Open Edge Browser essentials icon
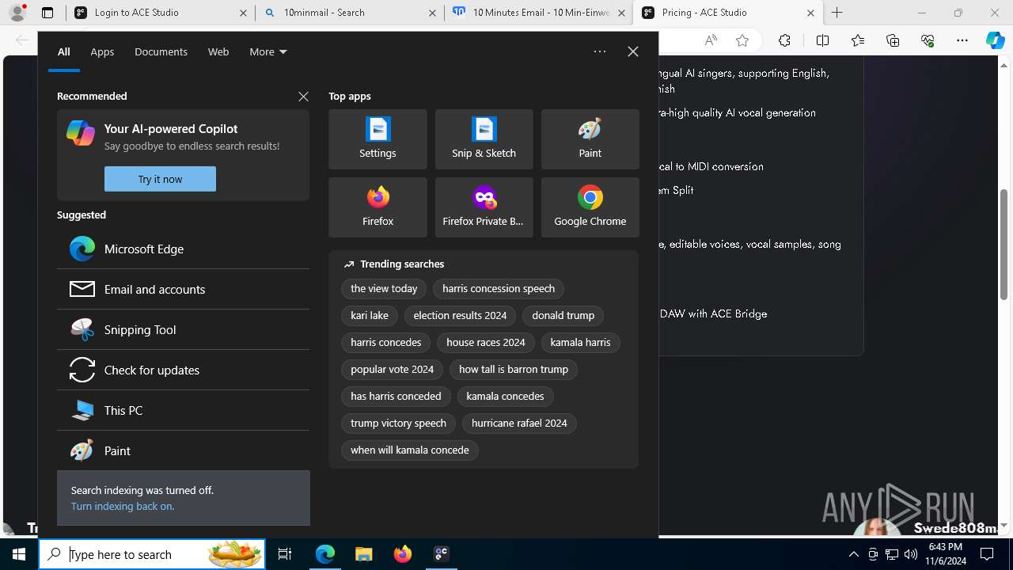 (928, 40)
